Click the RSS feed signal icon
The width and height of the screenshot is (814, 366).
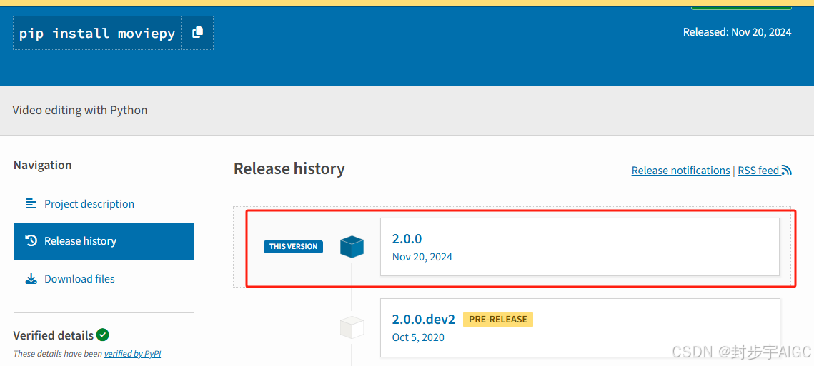[787, 170]
